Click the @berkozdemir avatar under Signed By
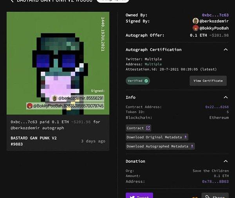Screen dimensions: 235x198 (195, 21)
